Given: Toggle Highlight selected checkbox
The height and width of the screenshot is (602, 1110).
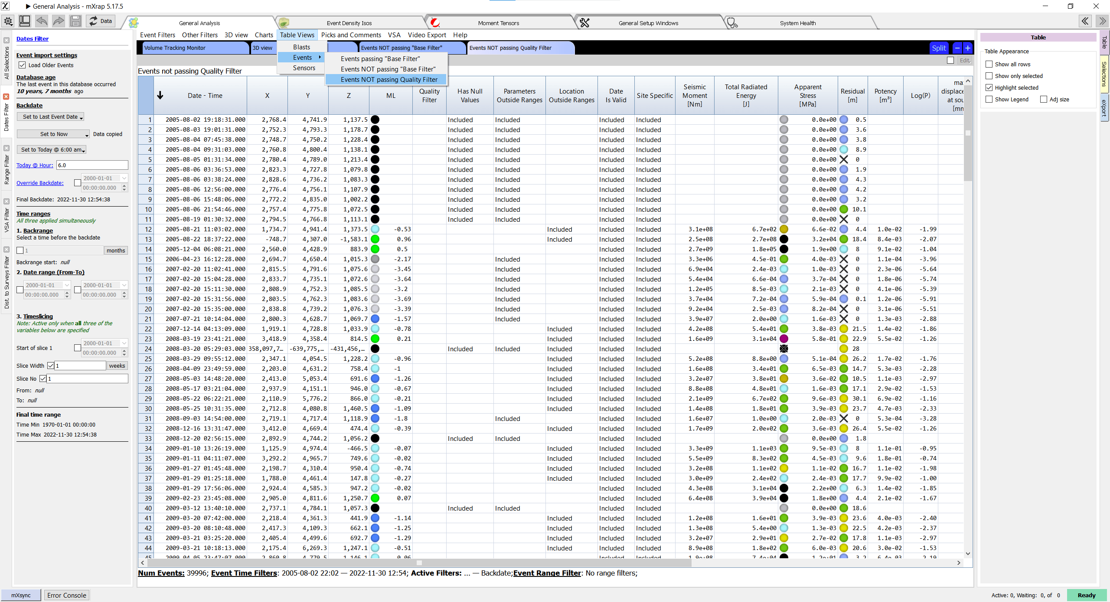Looking at the screenshot, I should 989,87.
